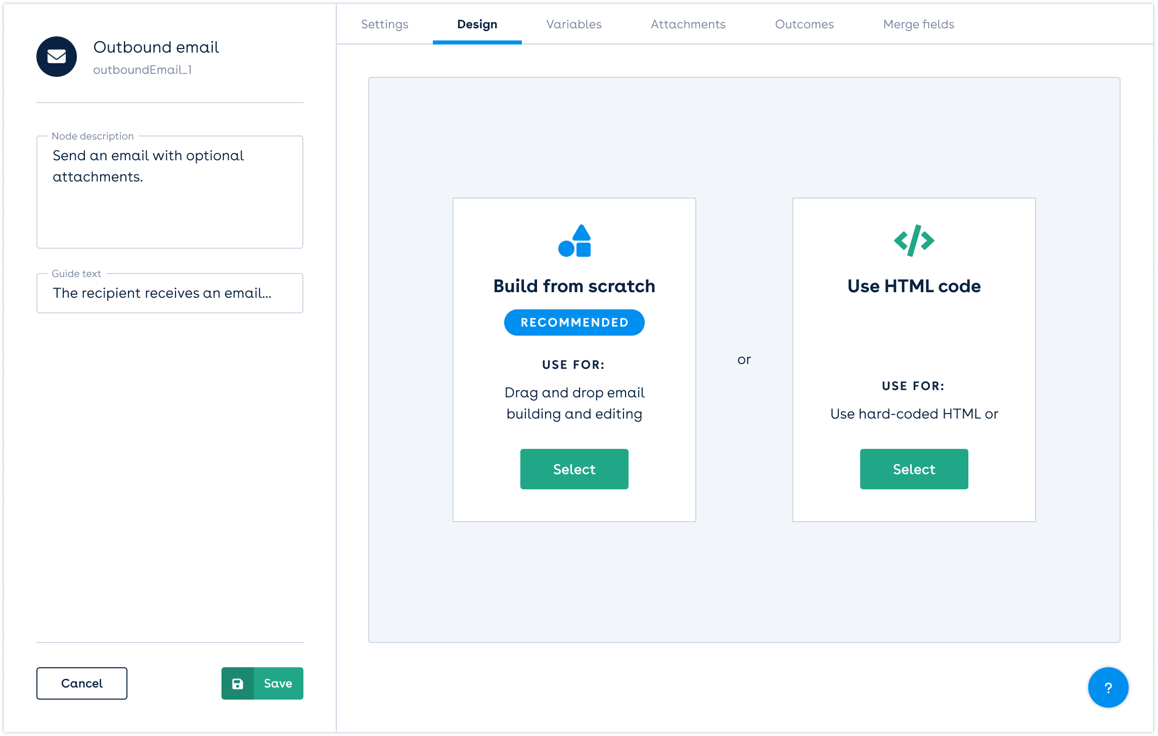Edit the Node description text area

point(170,192)
